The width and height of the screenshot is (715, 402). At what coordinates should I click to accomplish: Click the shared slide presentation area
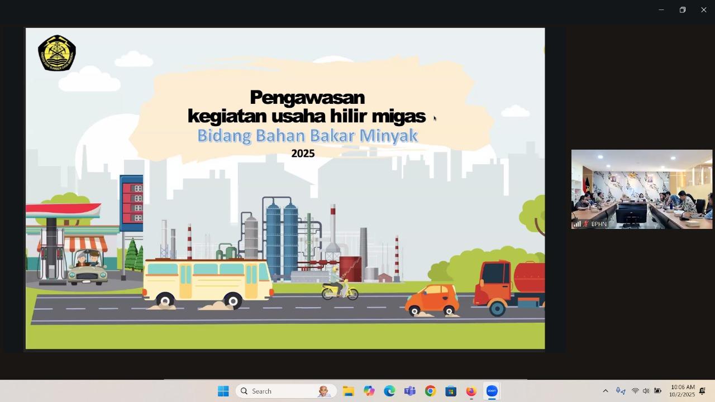[285, 189]
